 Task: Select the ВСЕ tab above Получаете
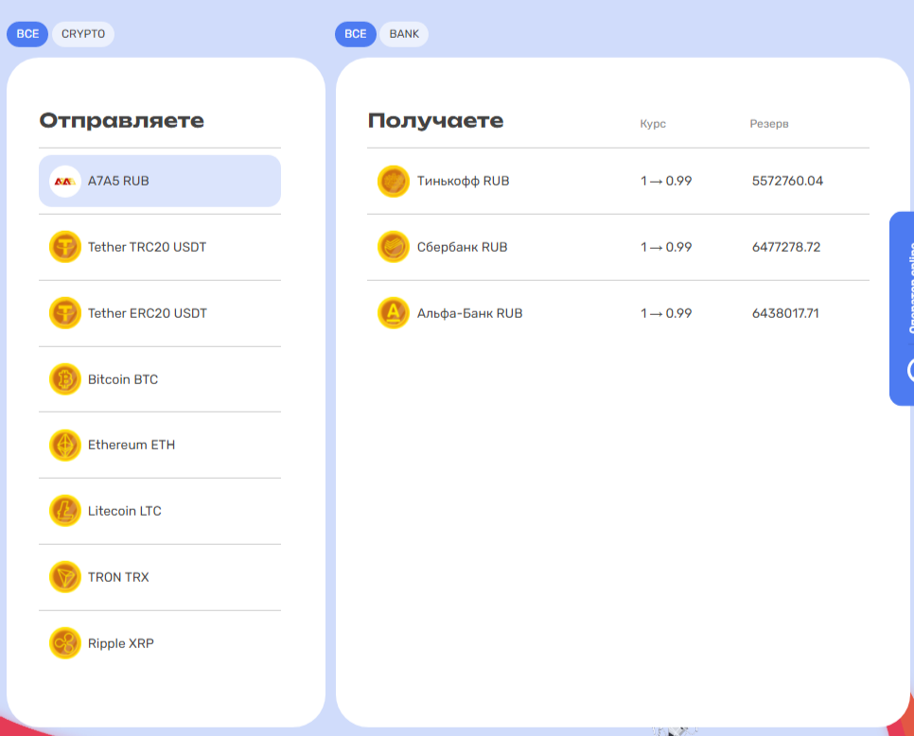tap(356, 34)
